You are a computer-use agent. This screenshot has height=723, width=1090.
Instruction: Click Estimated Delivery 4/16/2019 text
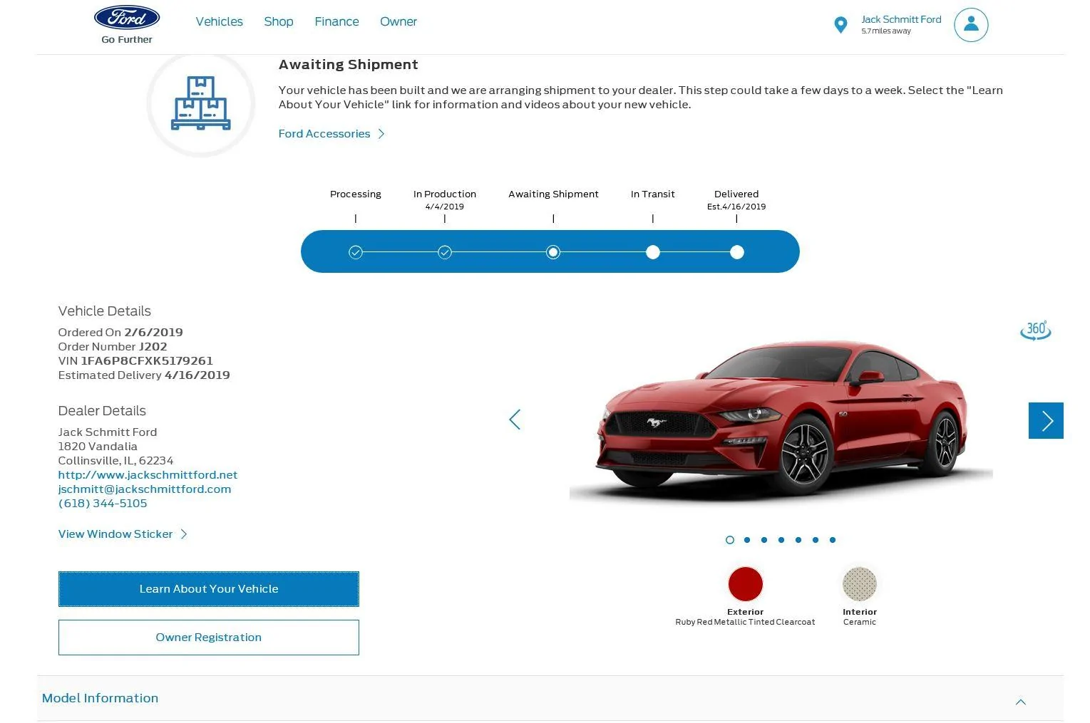point(144,375)
